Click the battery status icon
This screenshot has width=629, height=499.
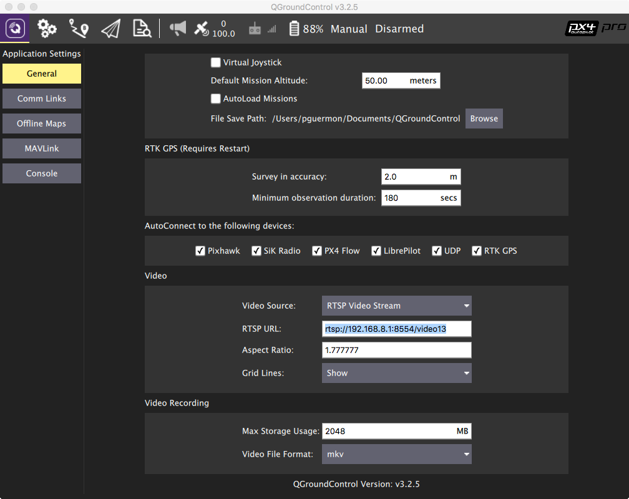[294, 29]
